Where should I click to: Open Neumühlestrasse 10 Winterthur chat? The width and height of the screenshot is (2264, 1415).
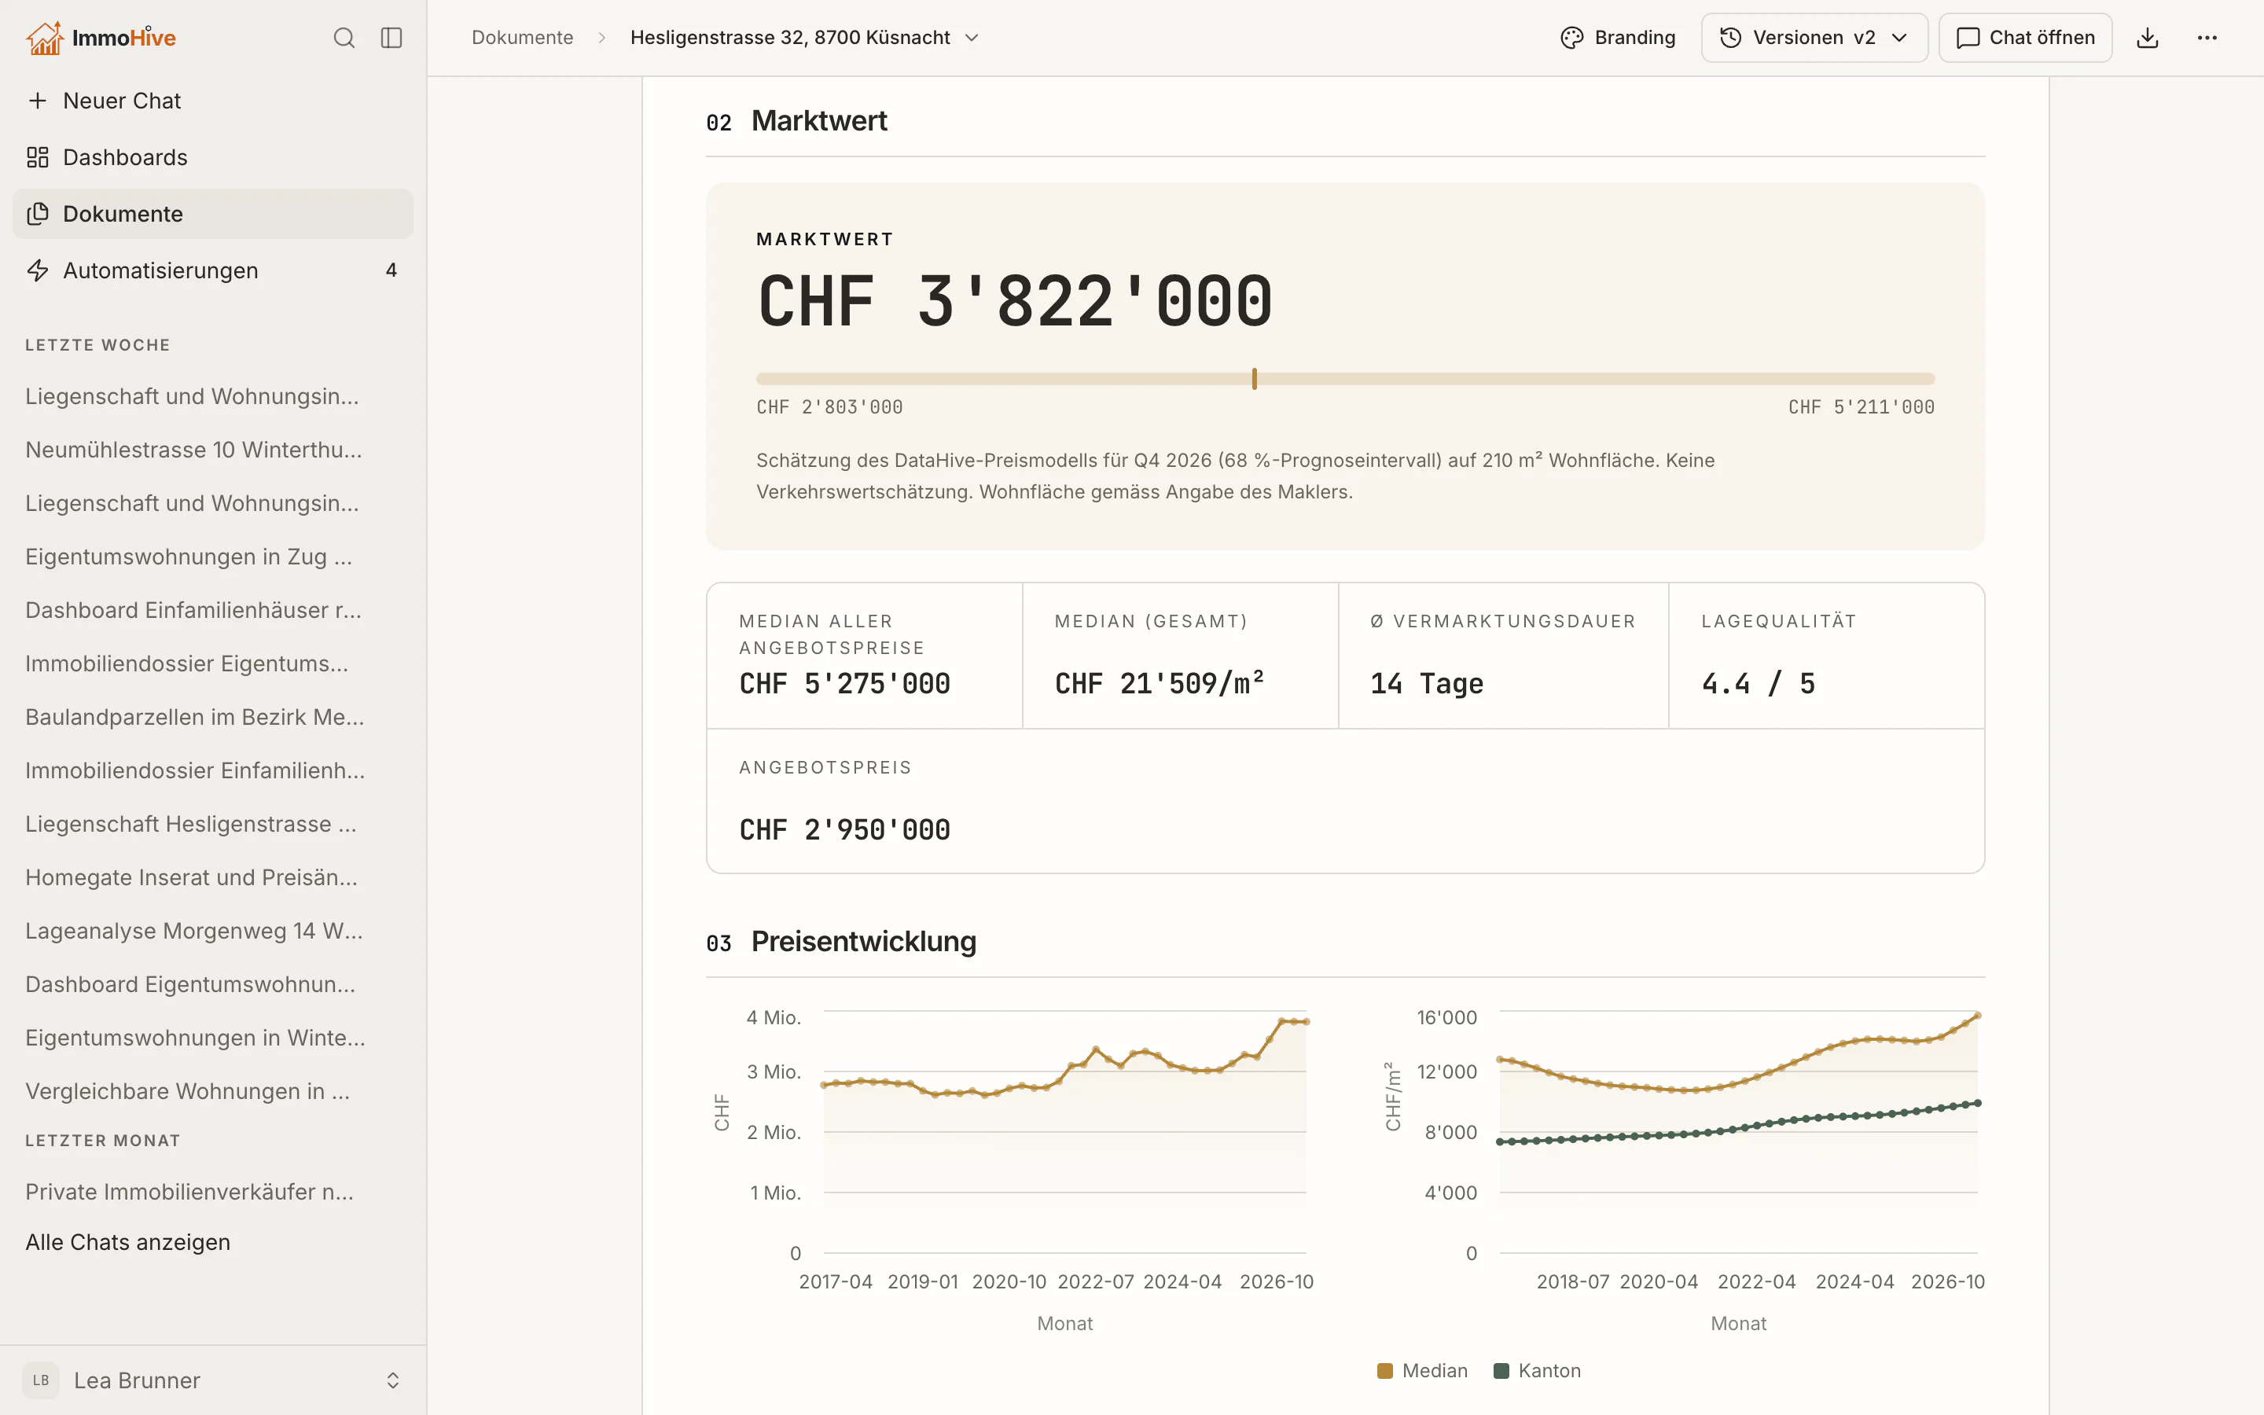(193, 449)
